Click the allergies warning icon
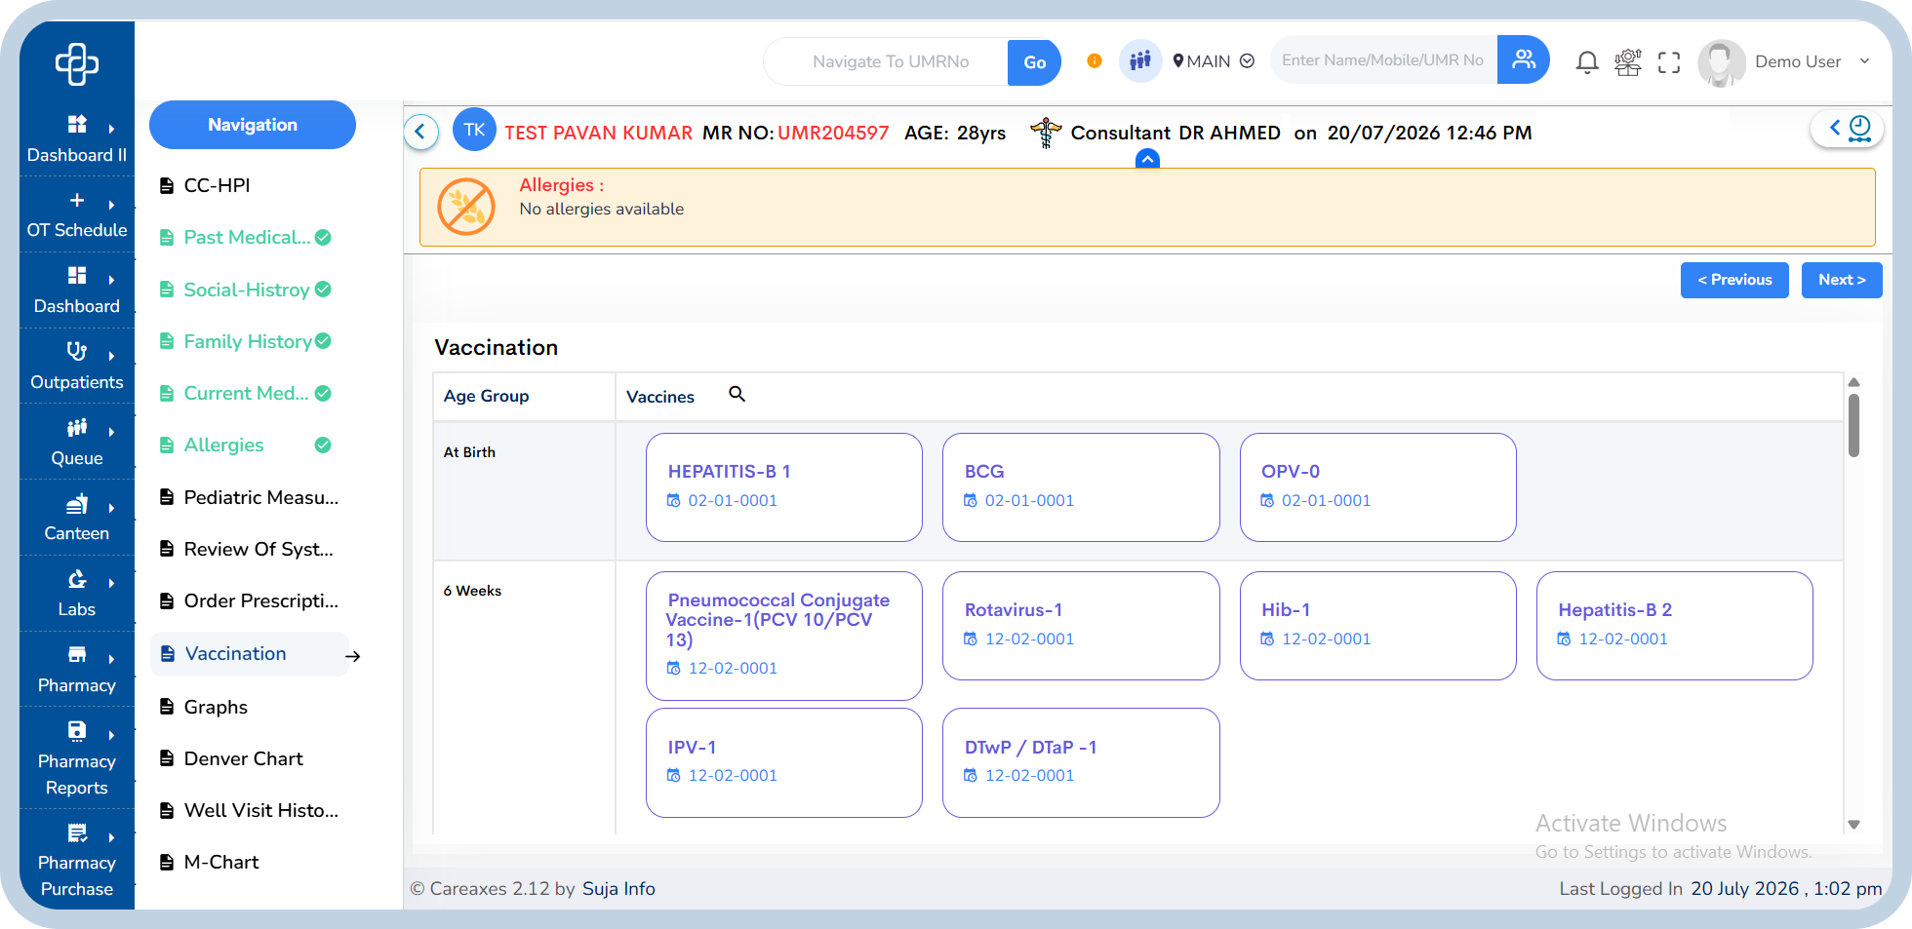The width and height of the screenshot is (1912, 929). tap(466, 207)
